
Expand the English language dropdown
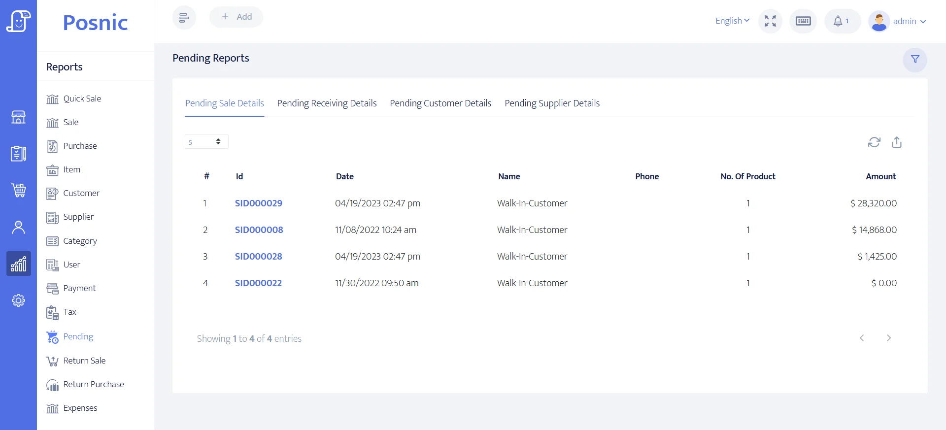point(732,21)
